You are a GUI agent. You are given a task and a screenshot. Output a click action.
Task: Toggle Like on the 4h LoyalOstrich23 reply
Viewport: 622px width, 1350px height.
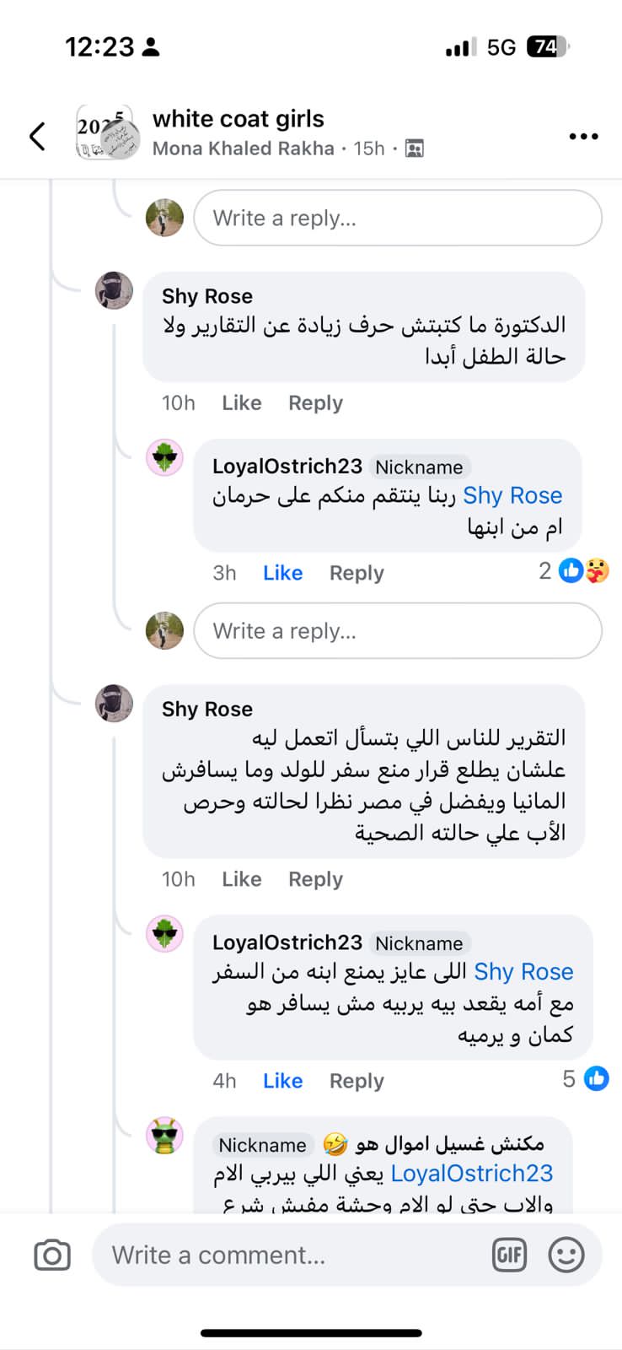tap(282, 1081)
